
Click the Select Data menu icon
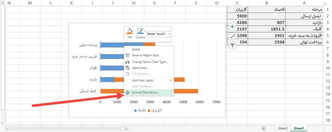127,68
